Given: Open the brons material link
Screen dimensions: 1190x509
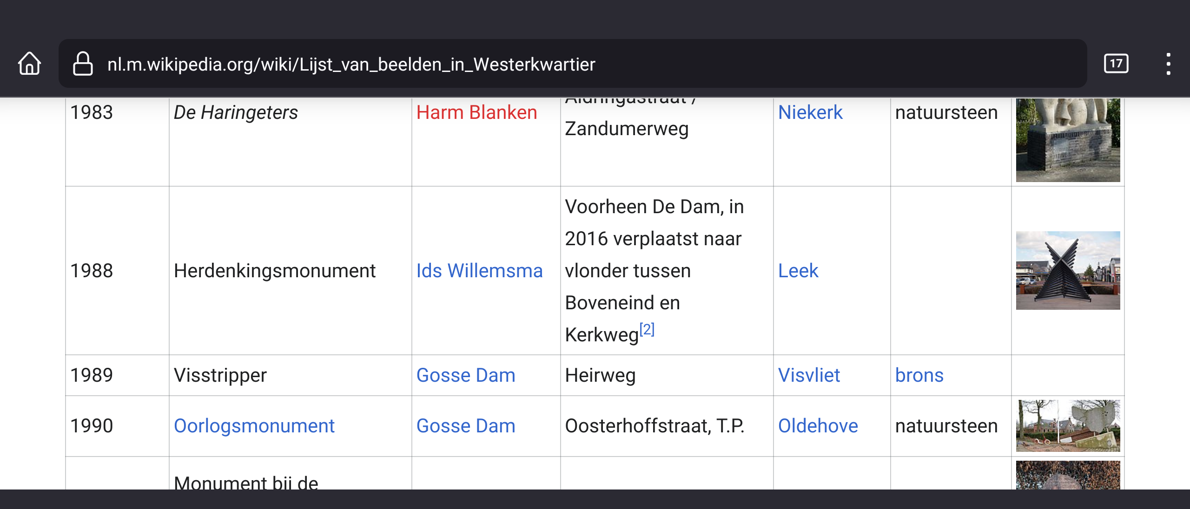Looking at the screenshot, I should coord(919,375).
